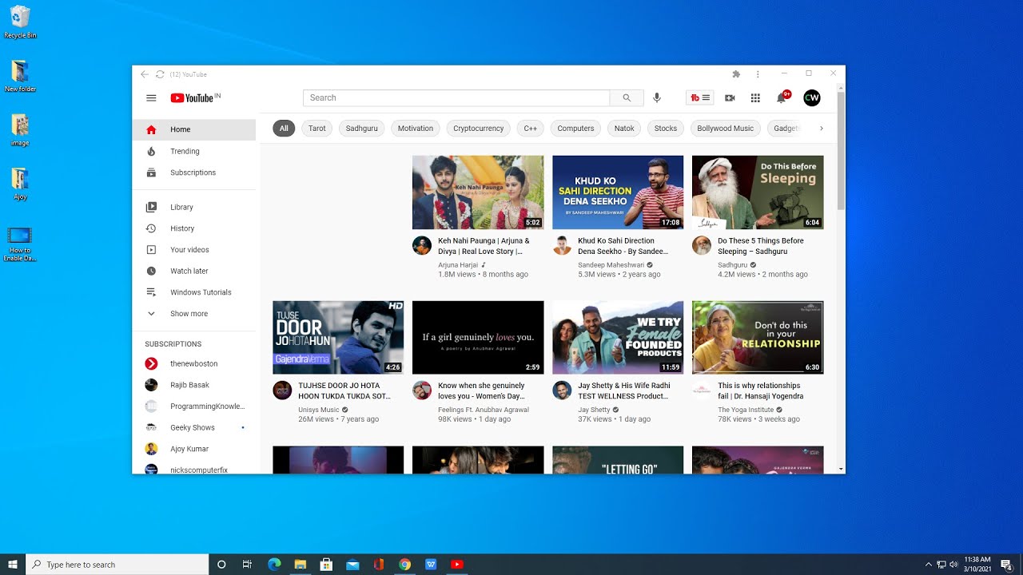The image size is (1023, 575).
Task: Select the Bollywood Music filter chip
Action: tap(726, 129)
